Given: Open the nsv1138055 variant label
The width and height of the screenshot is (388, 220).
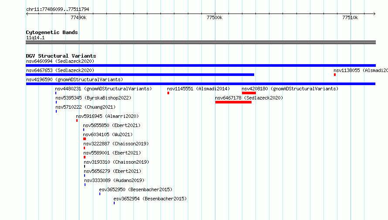Looking at the screenshot, I should 361,70.
